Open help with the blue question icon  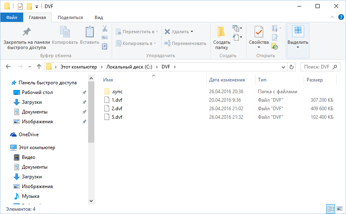(x=340, y=17)
